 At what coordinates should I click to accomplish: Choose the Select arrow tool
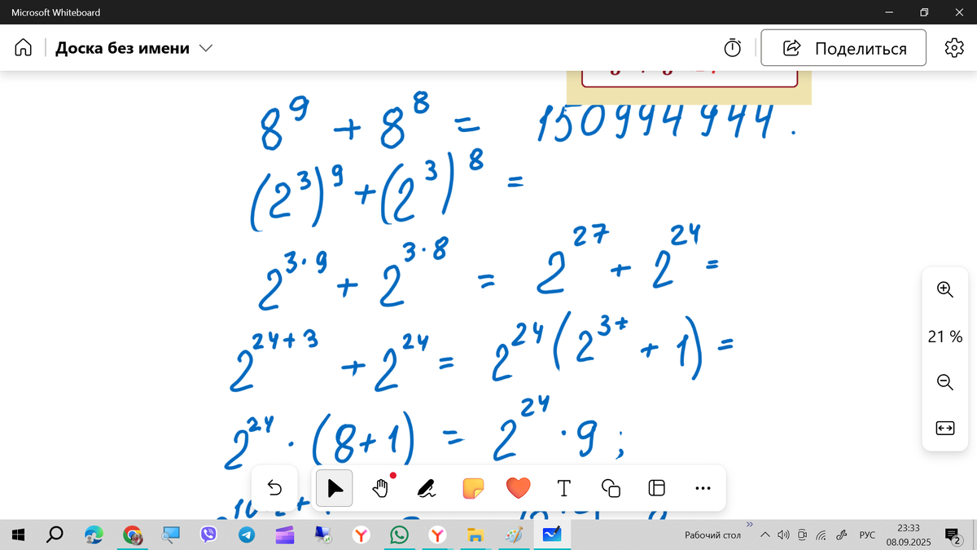click(x=334, y=488)
